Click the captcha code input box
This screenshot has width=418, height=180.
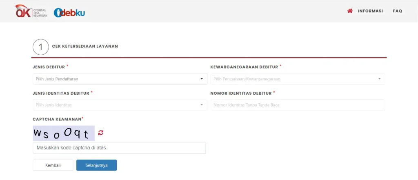pos(119,148)
